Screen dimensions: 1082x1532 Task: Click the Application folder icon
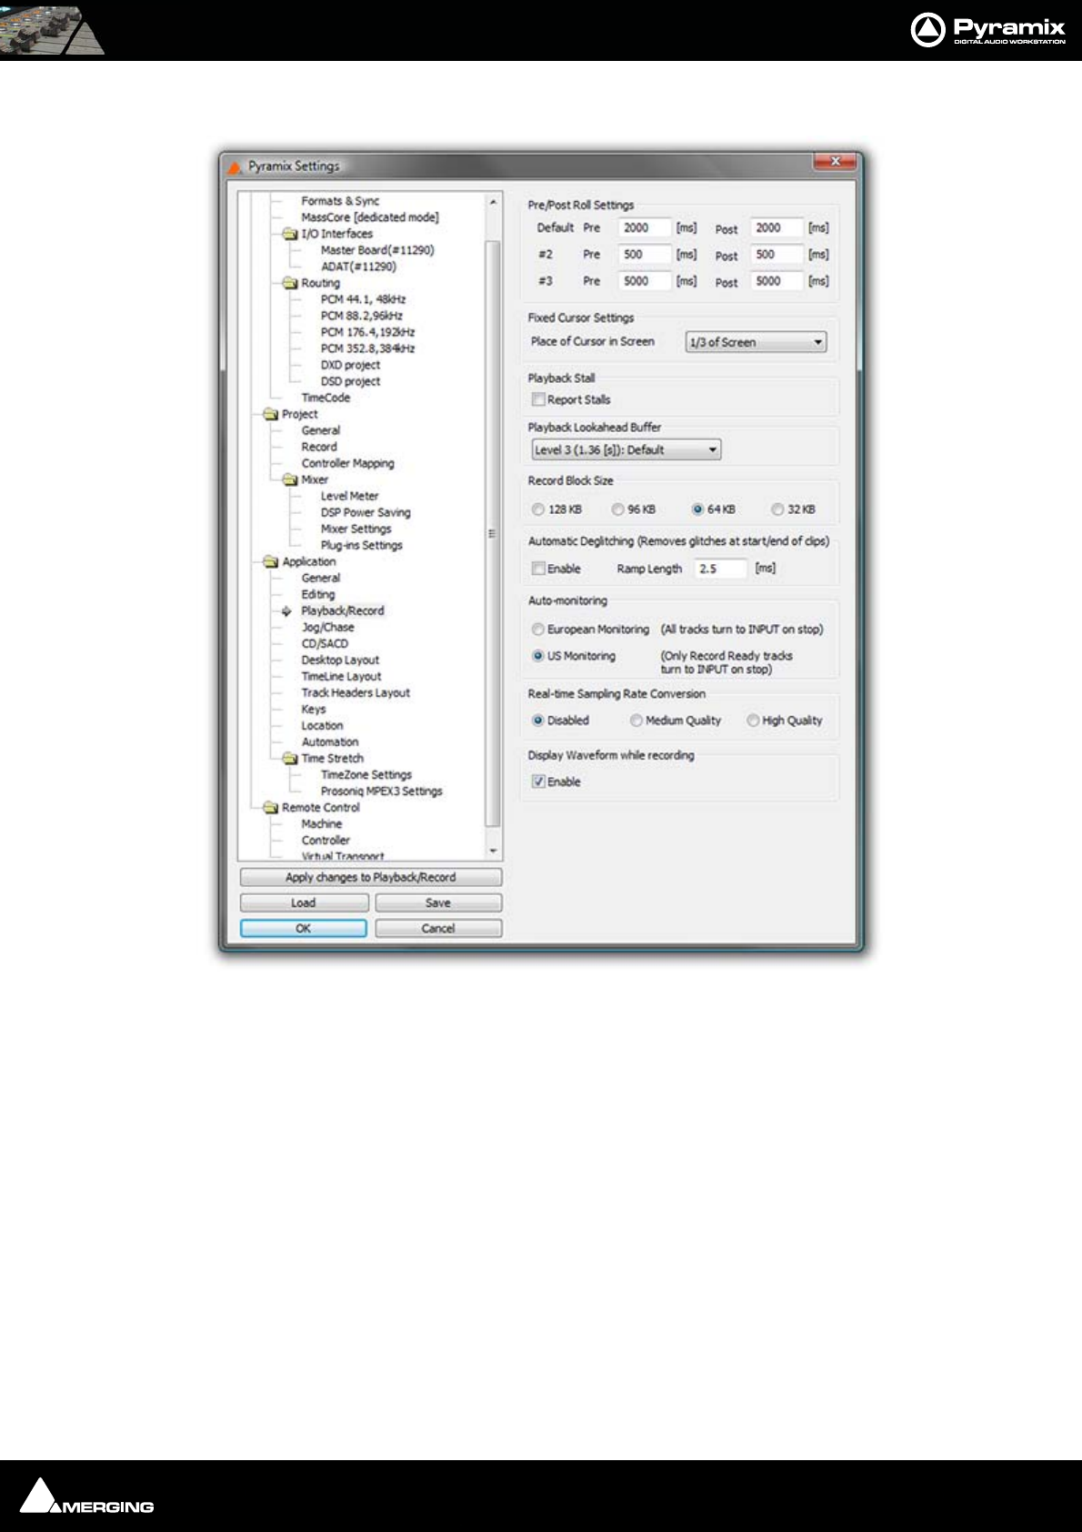coord(270,561)
